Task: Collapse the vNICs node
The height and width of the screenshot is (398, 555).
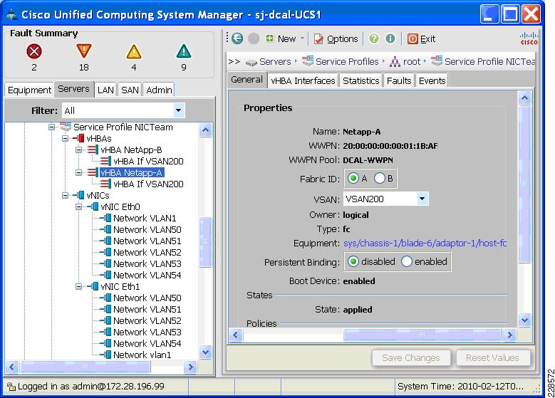Action: pos(65,195)
